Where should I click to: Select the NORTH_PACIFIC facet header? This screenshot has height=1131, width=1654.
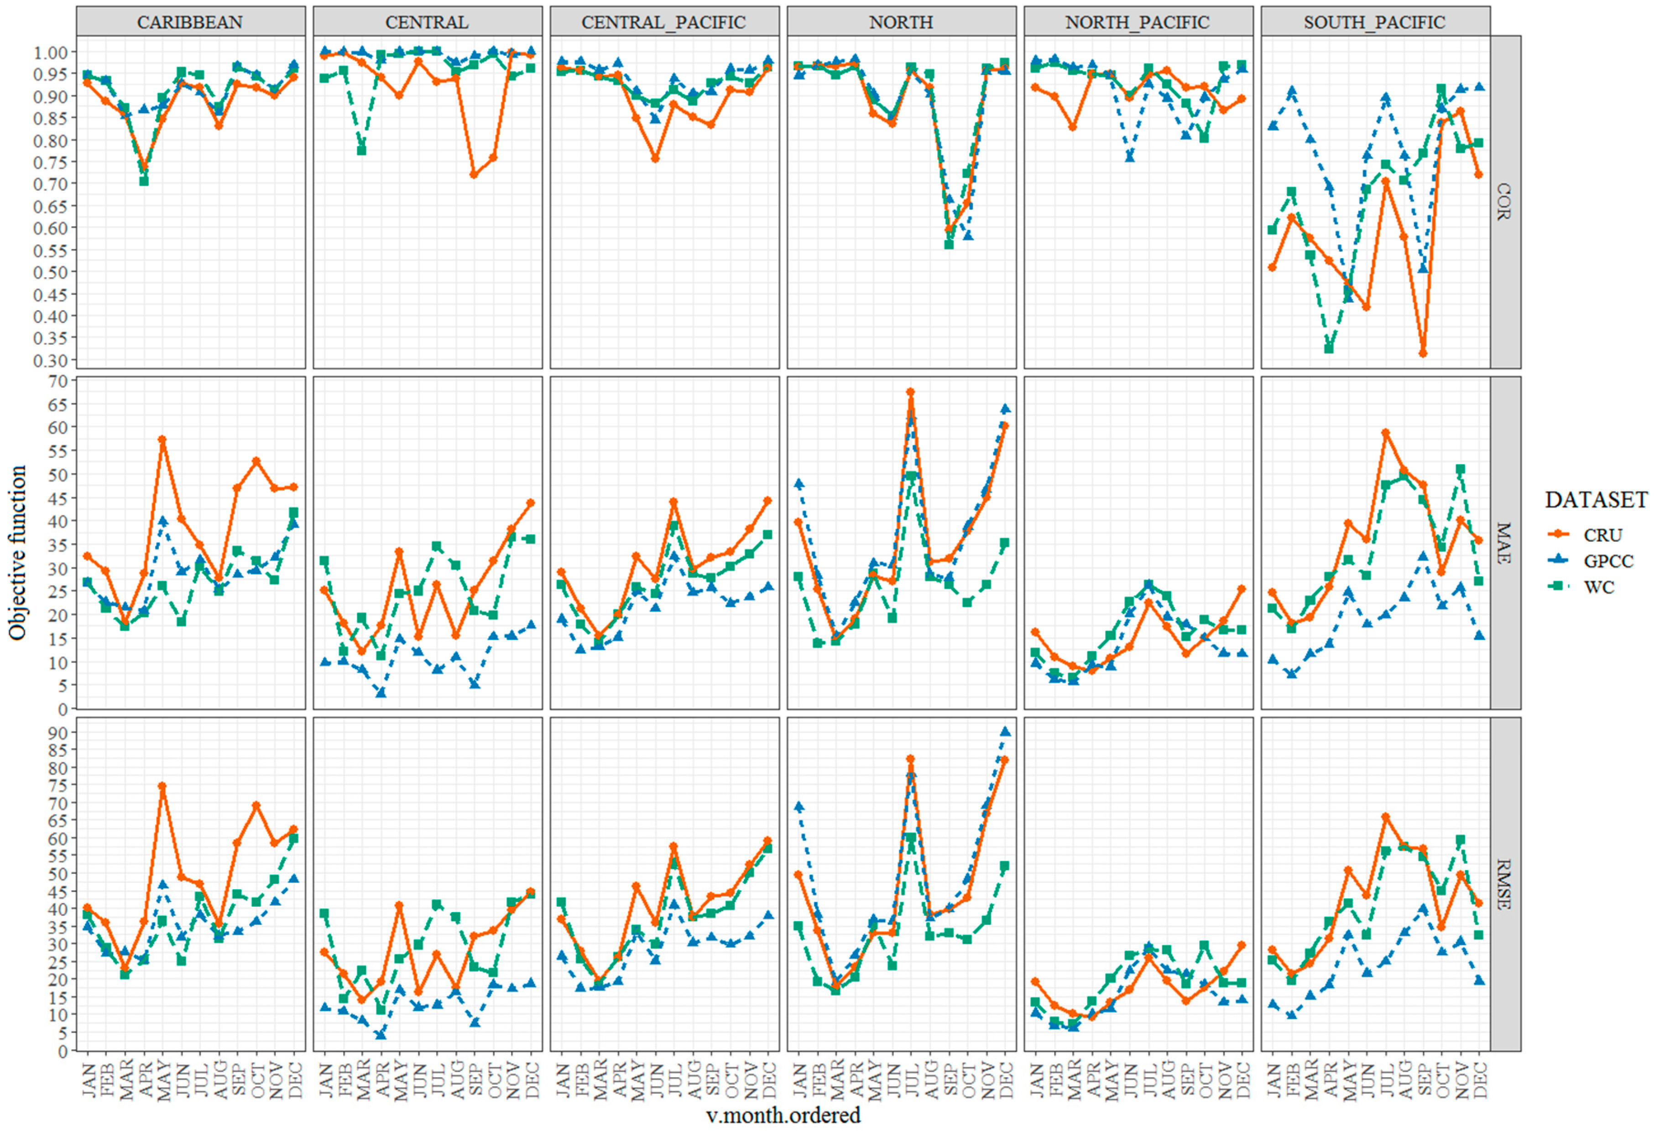[1137, 22]
